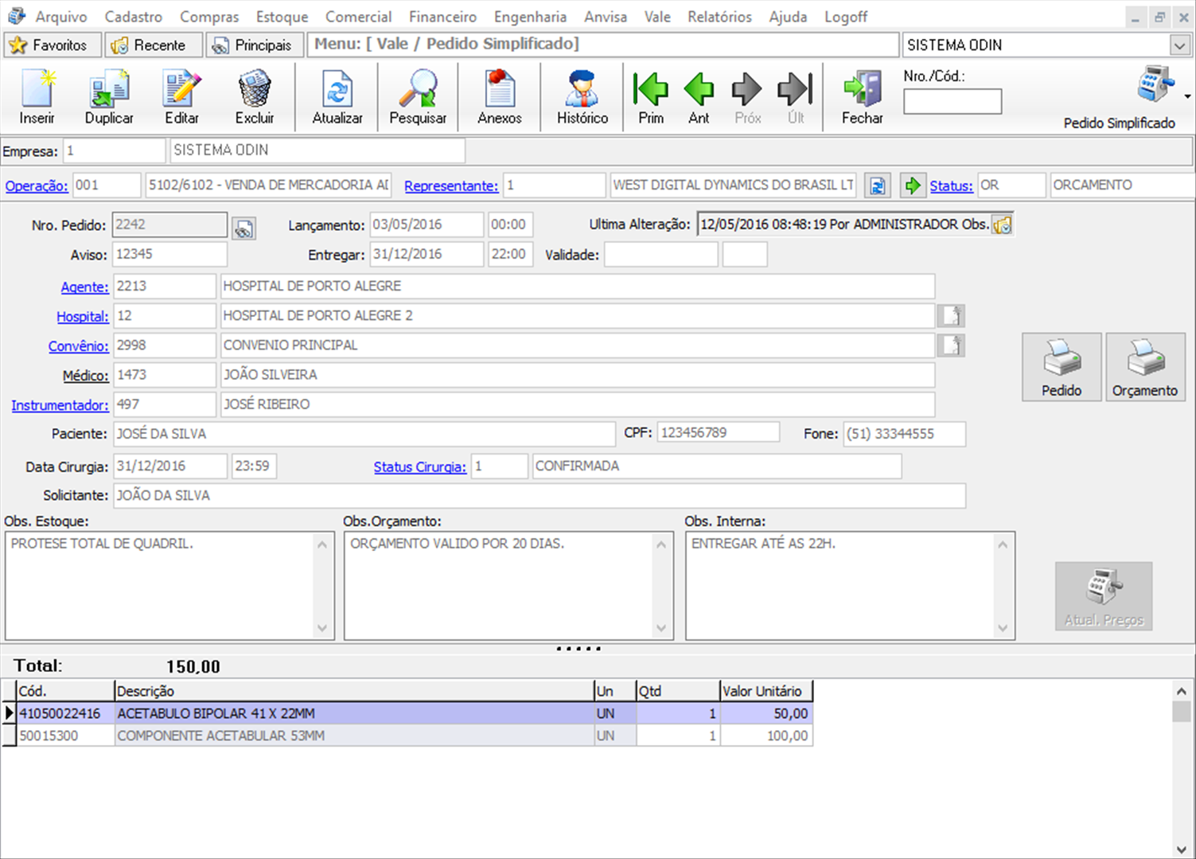The height and width of the screenshot is (859, 1196).
Task: View the Histórico icon
Action: [582, 97]
